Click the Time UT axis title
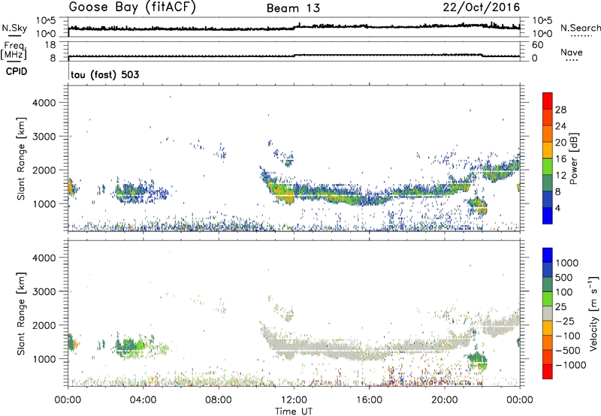This screenshot has width=601, height=416. [x=294, y=411]
